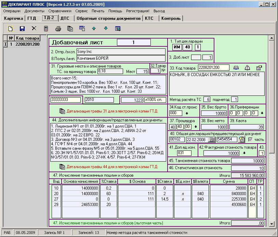278x237 pixels.
Task: Click the printer icon to print
Action: (58, 29)
